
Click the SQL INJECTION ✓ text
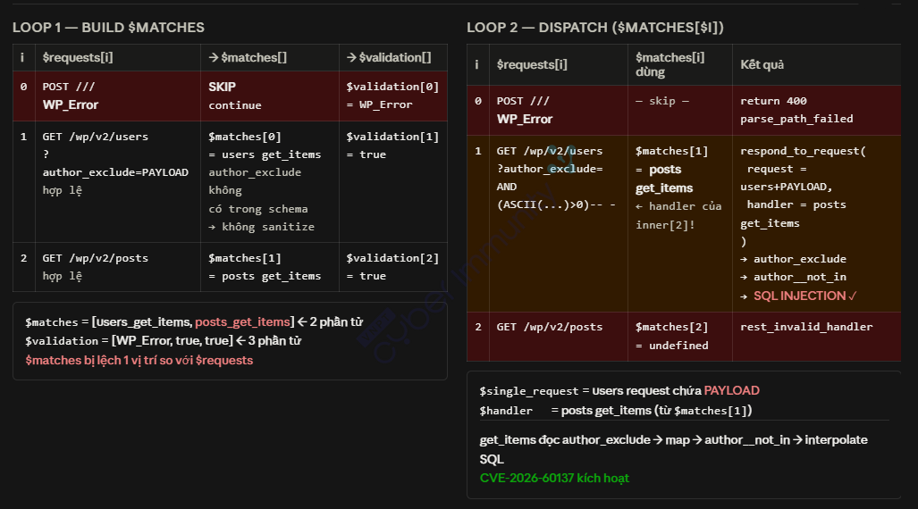point(805,296)
